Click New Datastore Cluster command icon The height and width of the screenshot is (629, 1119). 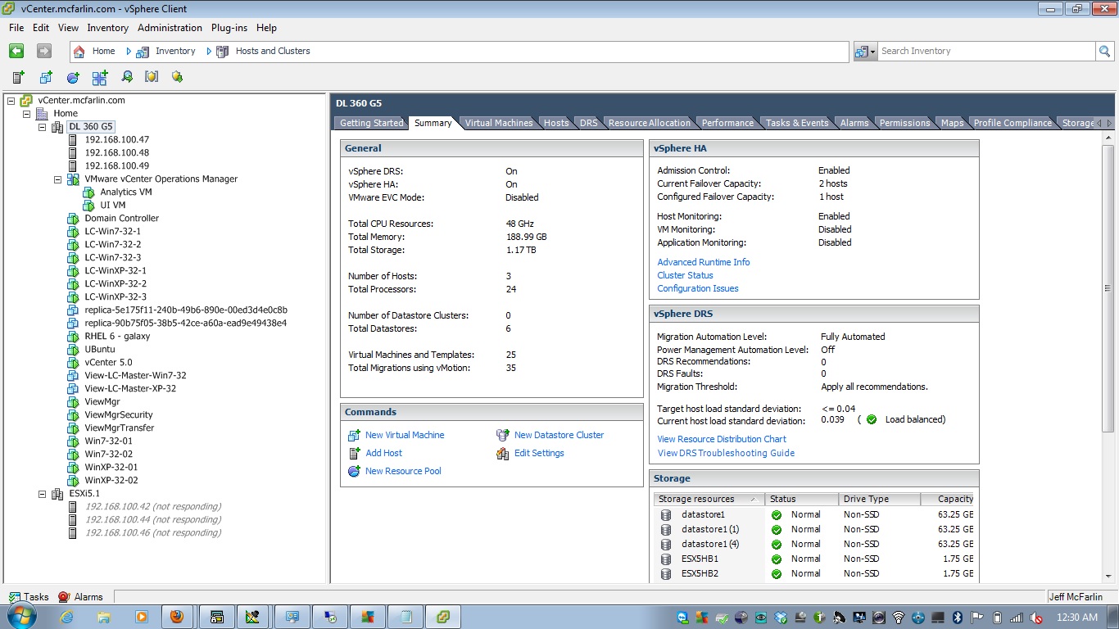pos(503,435)
